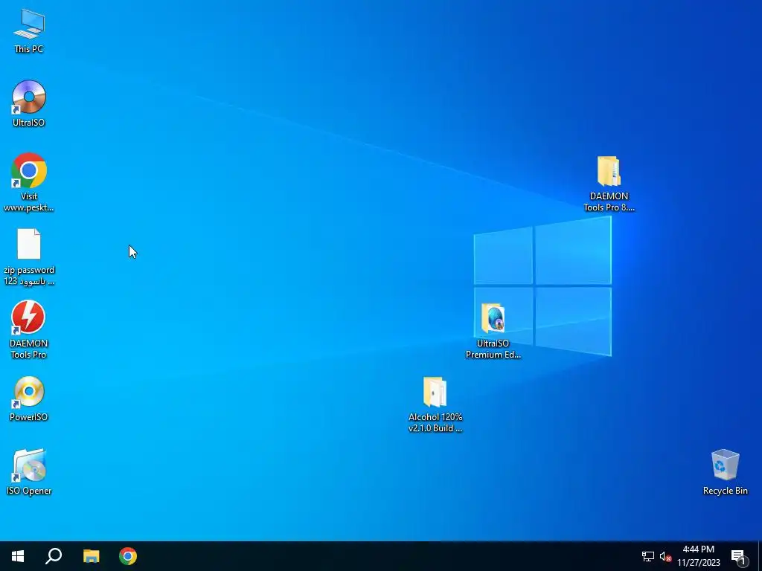Viewport: 762px width, 571px height.
Task: Select the ISO Opener shortcut icon
Action: point(29,472)
